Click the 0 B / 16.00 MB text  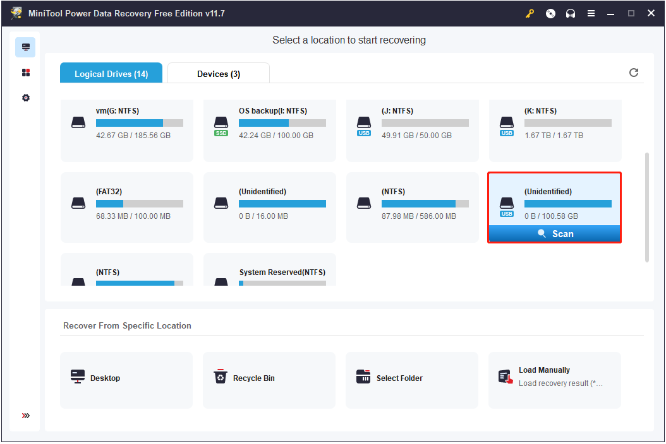263,216
